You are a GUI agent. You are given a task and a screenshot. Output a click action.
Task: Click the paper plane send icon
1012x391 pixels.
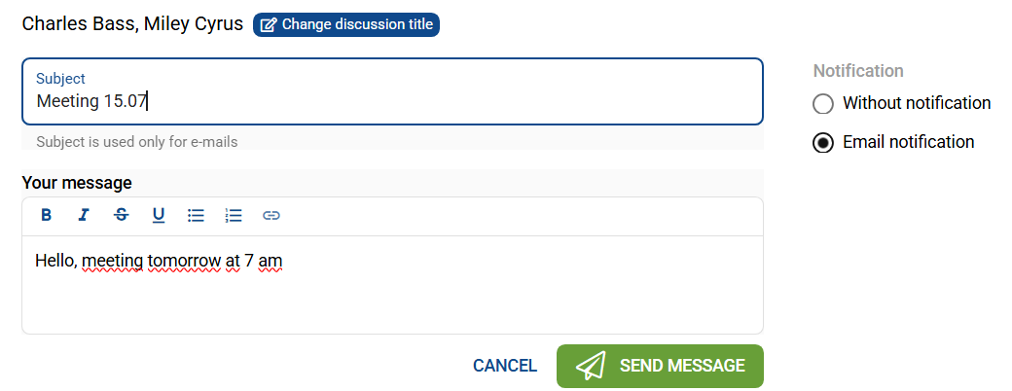click(591, 366)
